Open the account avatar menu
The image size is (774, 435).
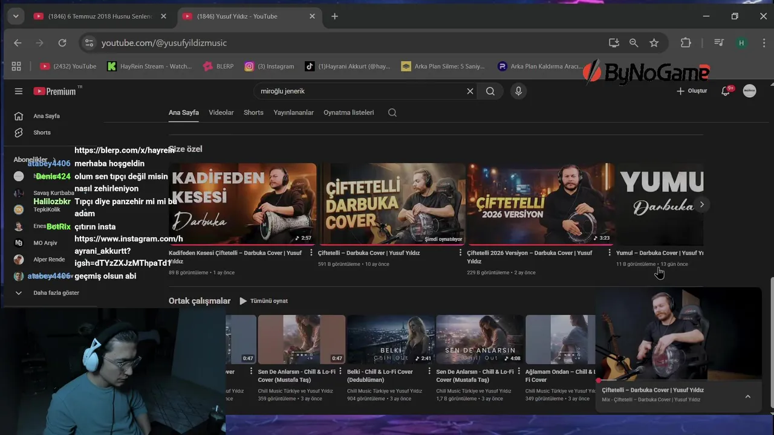(749, 91)
